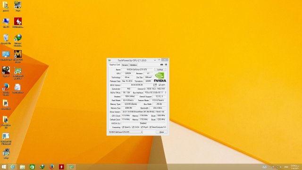This screenshot has height=170, width=302.
Task: Open Internet Explorer from the taskbar
Action: click(x=12, y=167)
